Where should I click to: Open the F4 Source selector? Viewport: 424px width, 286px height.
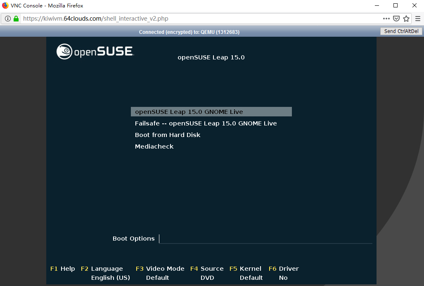click(207, 269)
